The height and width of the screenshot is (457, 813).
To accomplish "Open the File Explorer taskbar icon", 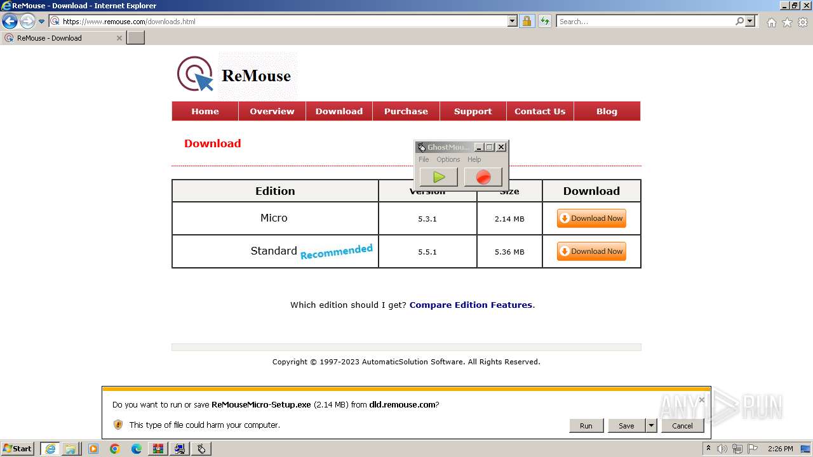I will (x=71, y=449).
